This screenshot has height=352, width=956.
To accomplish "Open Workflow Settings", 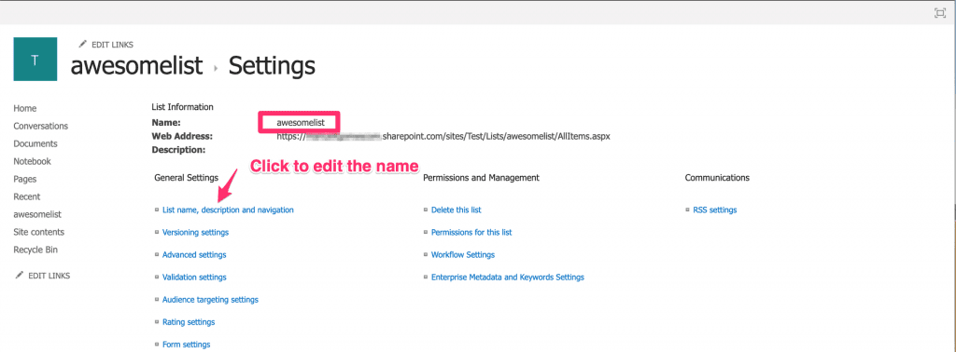I will pyautogui.click(x=463, y=255).
